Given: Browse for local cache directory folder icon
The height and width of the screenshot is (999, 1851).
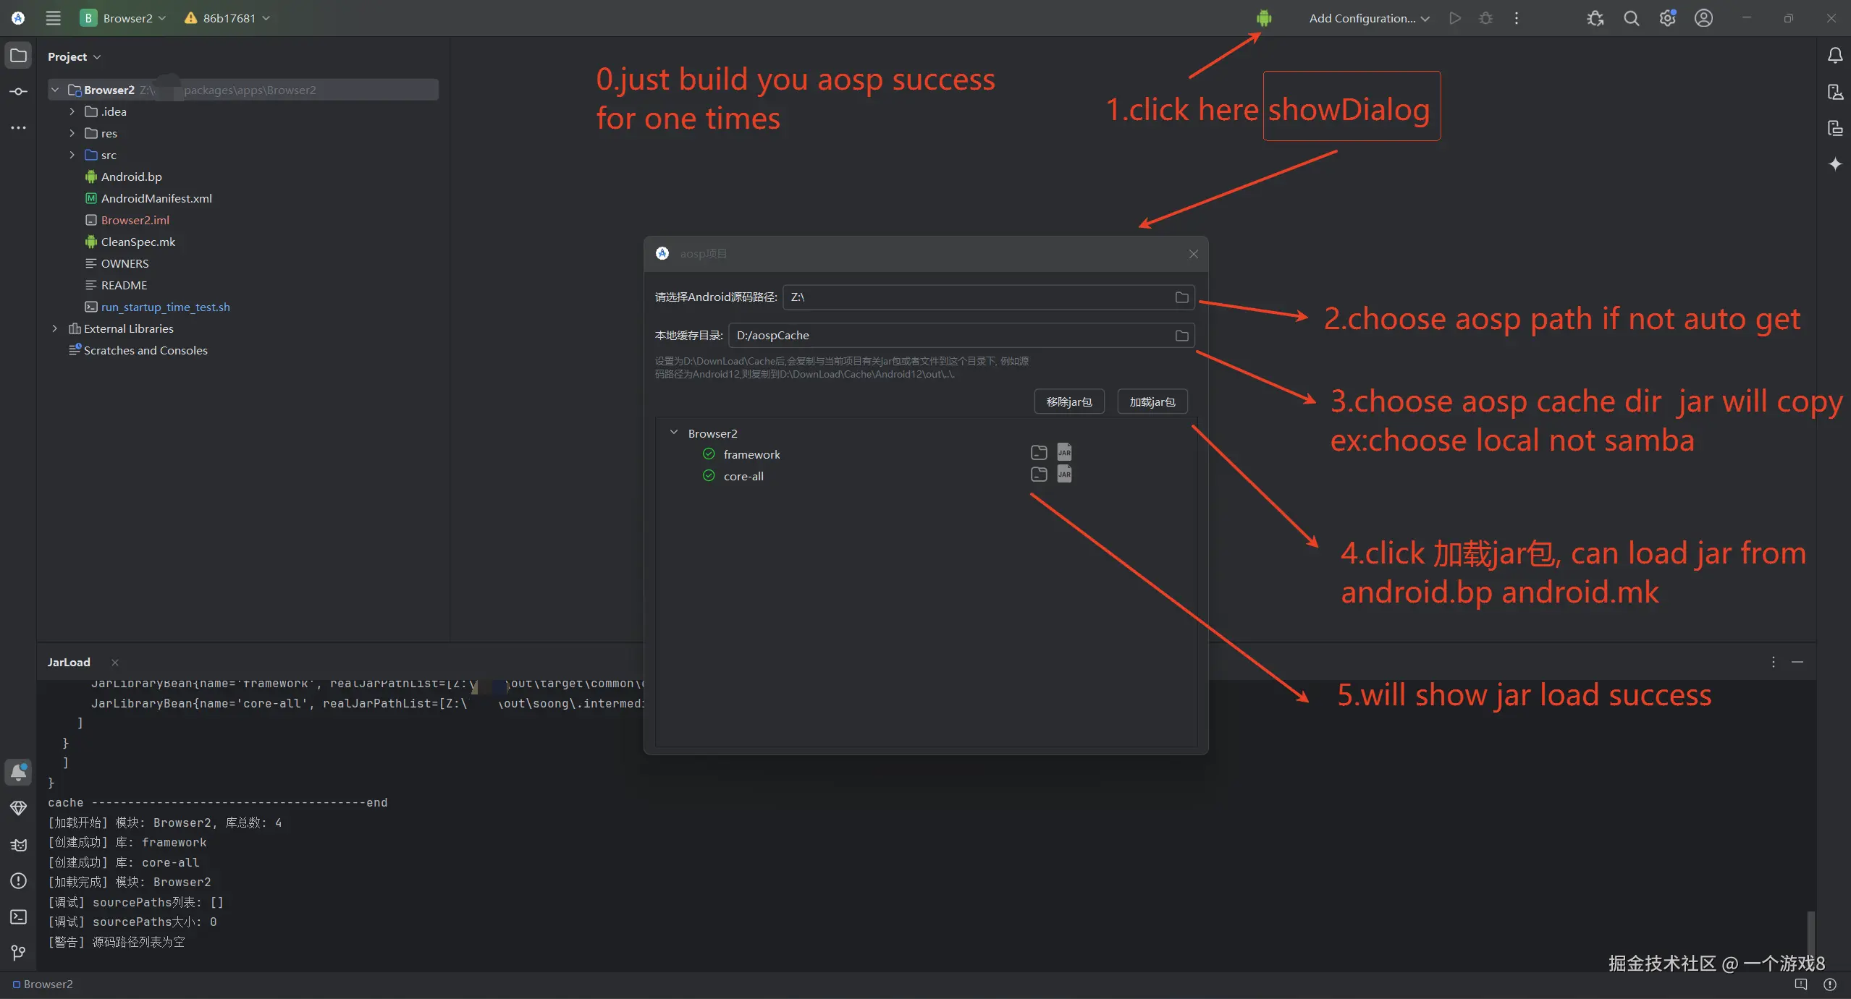Looking at the screenshot, I should click(x=1181, y=336).
